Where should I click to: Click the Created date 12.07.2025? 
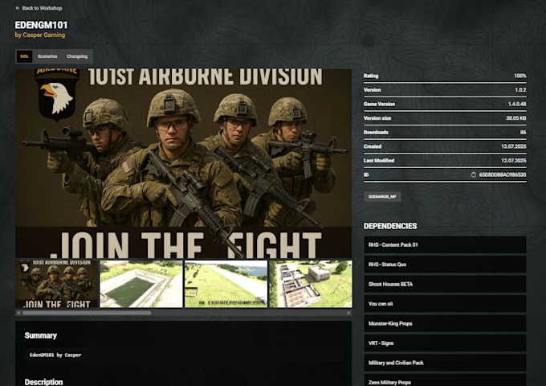[514, 146]
